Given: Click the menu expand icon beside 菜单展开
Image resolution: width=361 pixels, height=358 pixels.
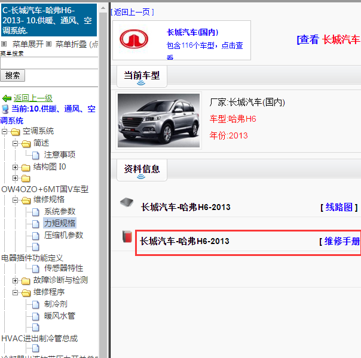Looking at the screenshot, I should pyautogui.click(x=4, y=44).
